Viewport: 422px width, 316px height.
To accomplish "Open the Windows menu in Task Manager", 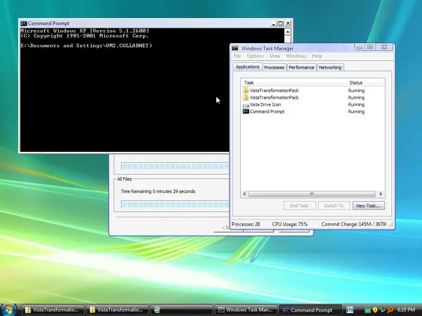I will (x=296, y=56).
